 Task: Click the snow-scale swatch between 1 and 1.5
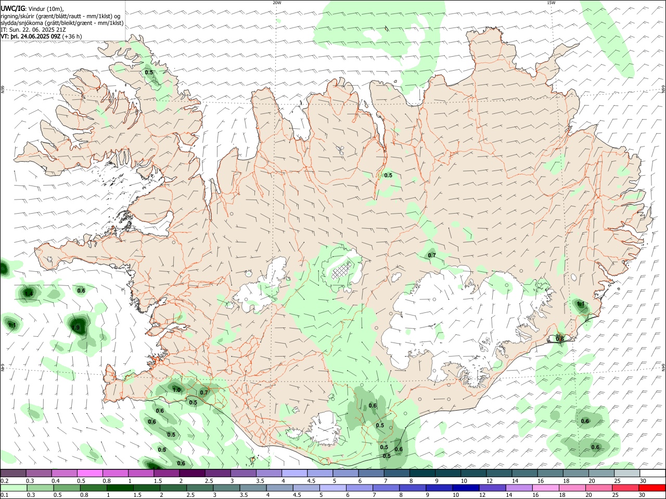pyautogui.click(x=141, y=473)
